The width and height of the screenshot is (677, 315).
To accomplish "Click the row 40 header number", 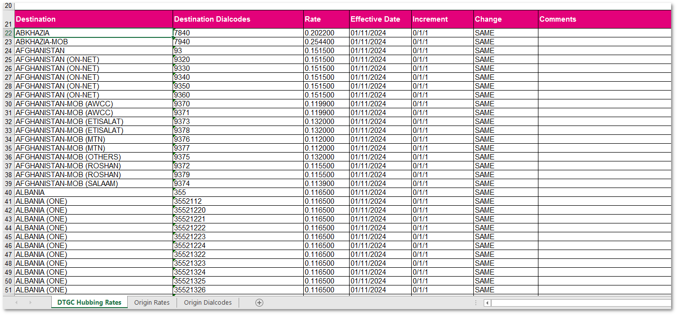I will (7, 192).
